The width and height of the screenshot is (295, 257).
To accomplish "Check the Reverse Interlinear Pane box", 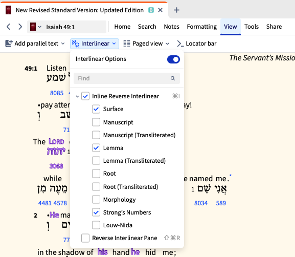I will 85,238.
